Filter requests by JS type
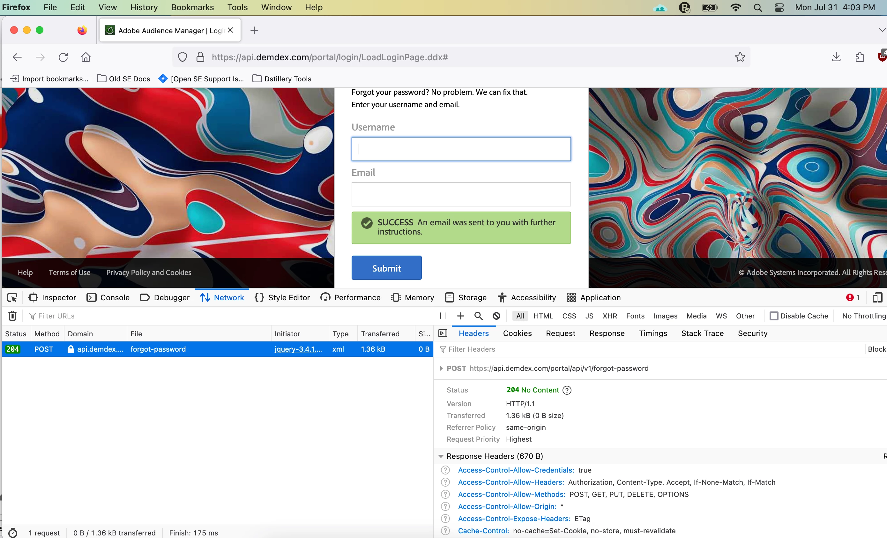This screenshot has height=538, width=887. (x=589, y=316)
